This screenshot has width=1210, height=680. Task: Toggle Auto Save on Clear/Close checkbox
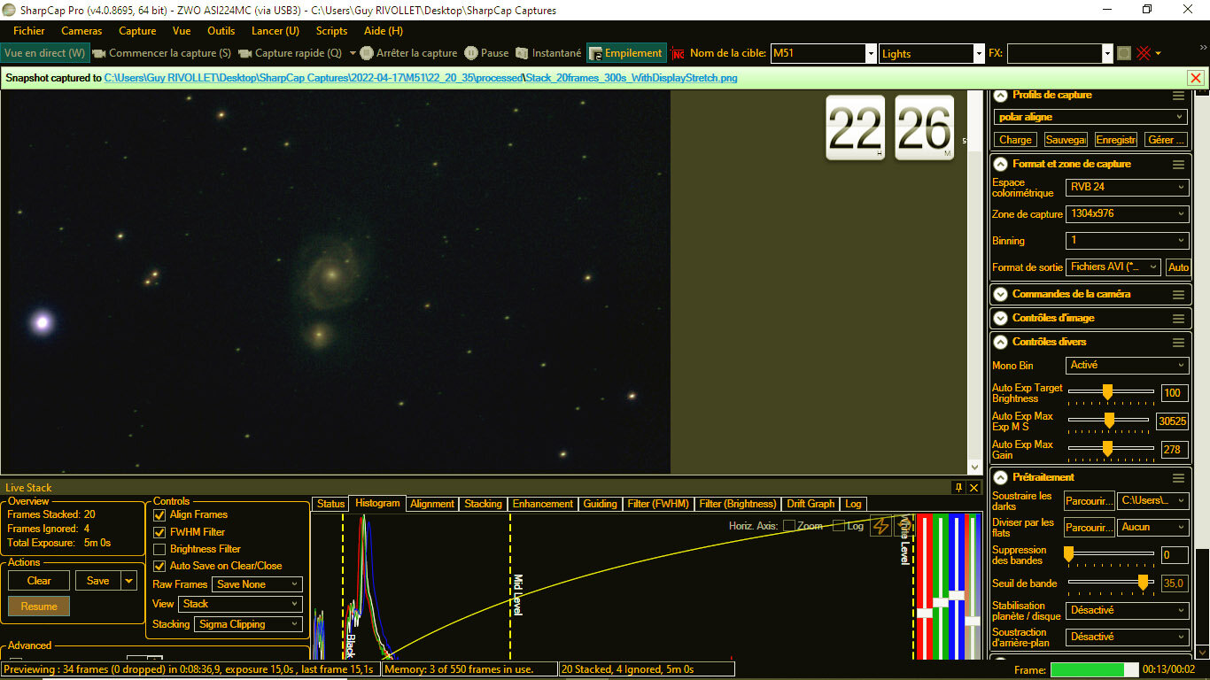click(159, 566)
